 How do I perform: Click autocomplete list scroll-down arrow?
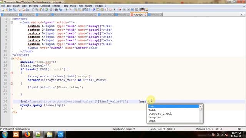click(x=201, y=121)
